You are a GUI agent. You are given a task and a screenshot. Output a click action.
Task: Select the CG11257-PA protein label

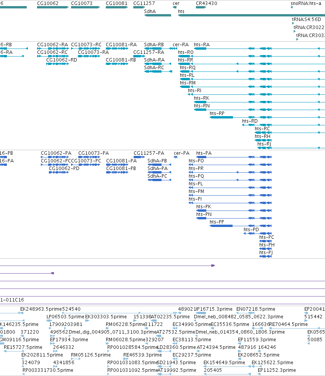149,153
